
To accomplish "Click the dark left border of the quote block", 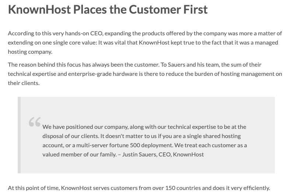I will click(x=19, y=135).
